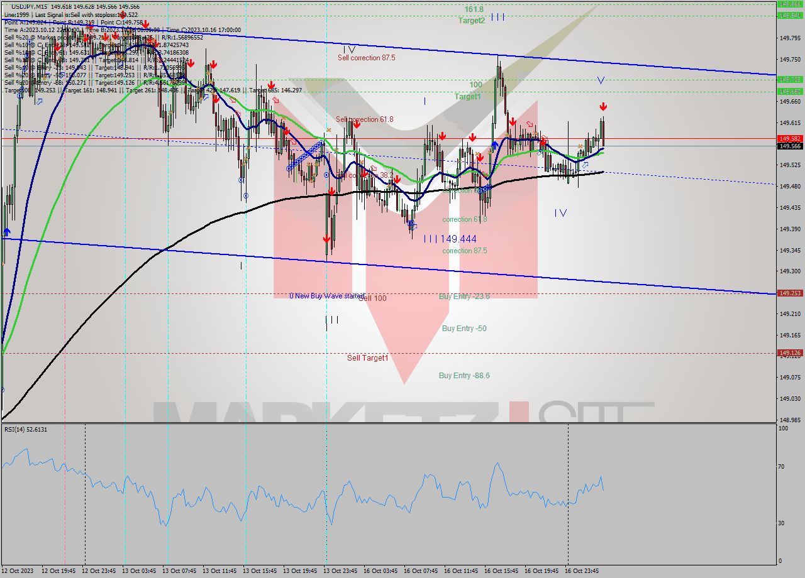Click the red sell arrow above the latest candle
805x578 pixels.
tap(603, 106)
